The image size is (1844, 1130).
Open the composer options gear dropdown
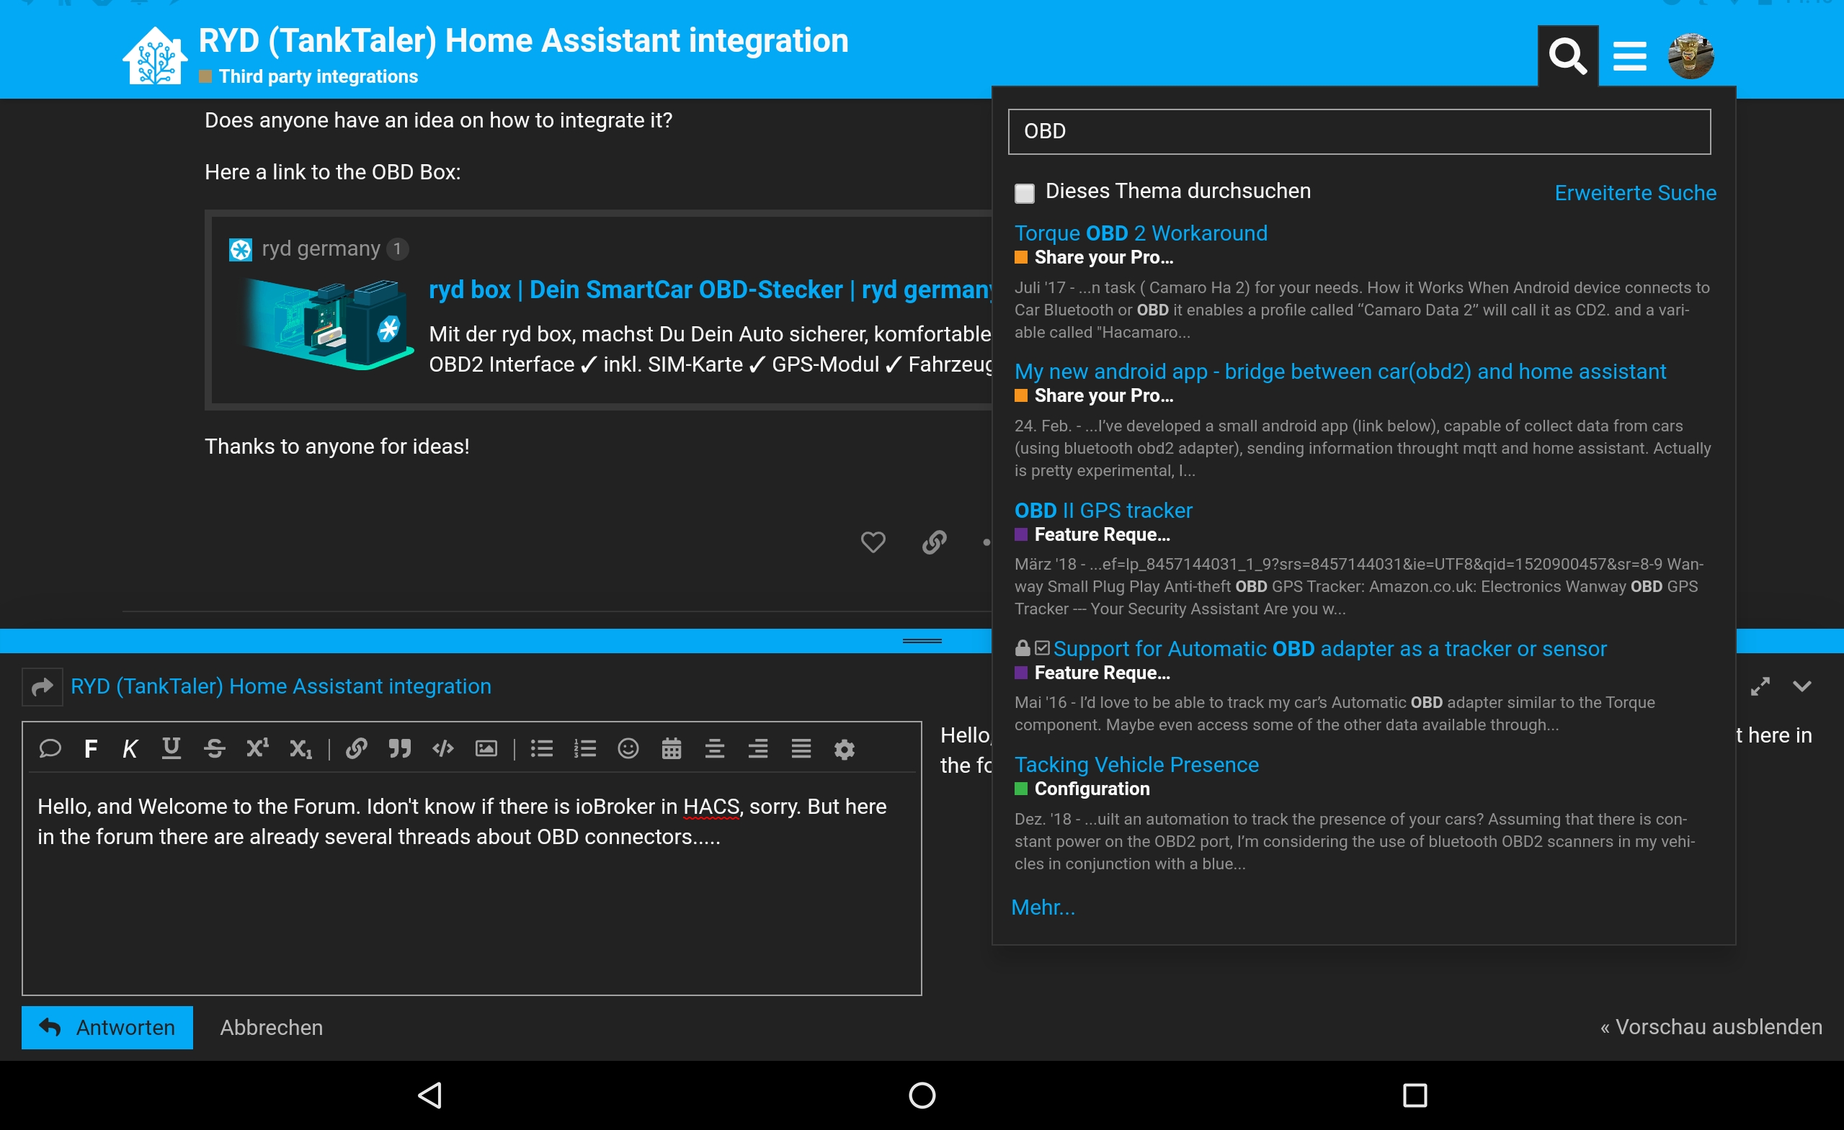click(x=844, y=748)
